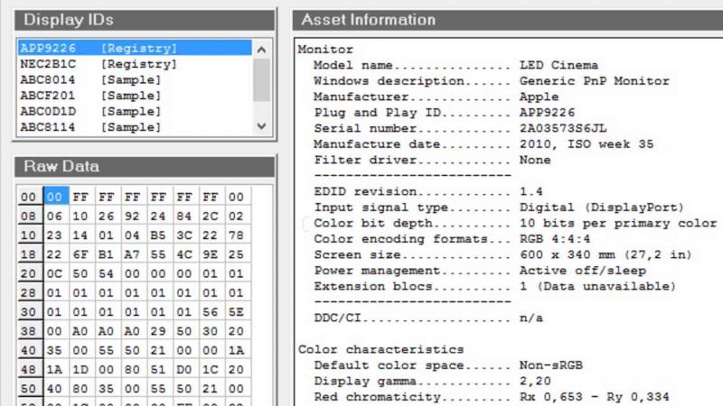
Task: Select byte A7 in row 18
Action: [x=132, y=254]
